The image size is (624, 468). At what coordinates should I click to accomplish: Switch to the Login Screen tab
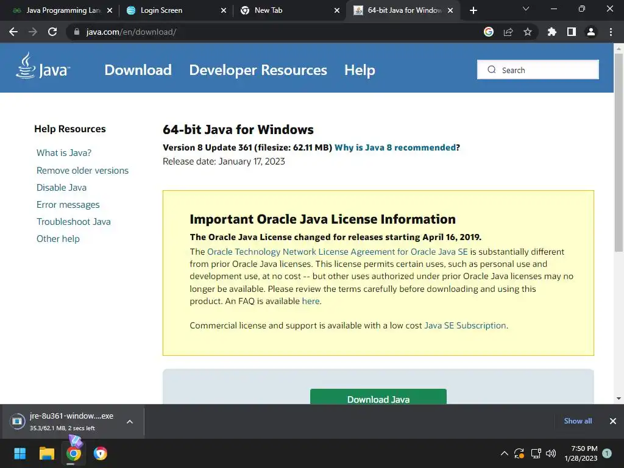(x=175, y=10)
